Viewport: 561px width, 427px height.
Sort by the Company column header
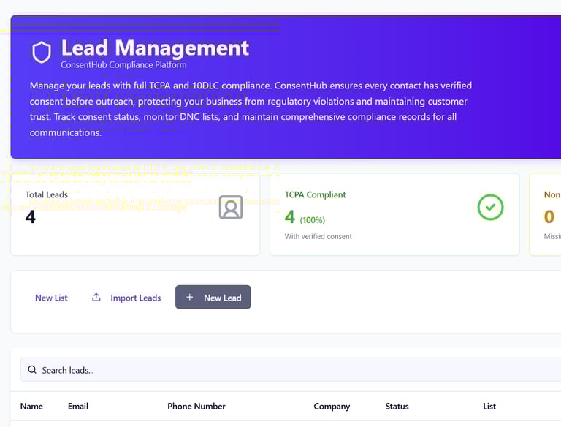point(332,407)
